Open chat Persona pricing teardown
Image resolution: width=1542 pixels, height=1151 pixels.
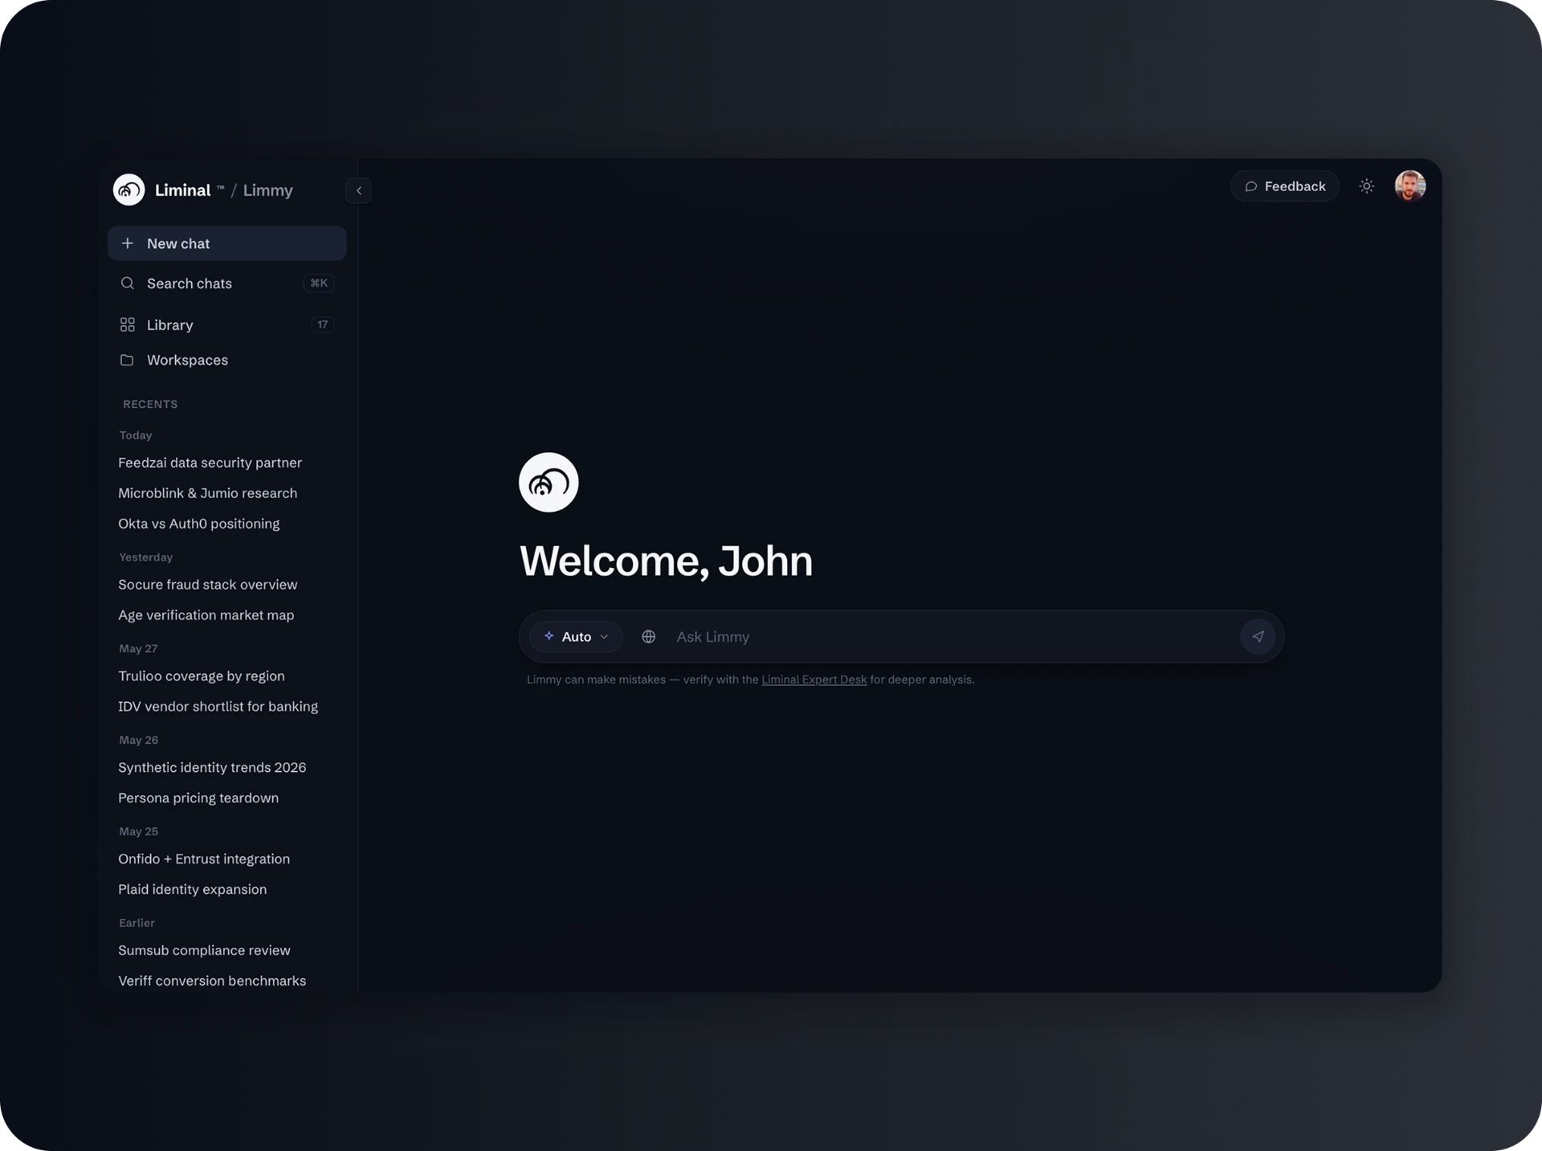[198, 798]
